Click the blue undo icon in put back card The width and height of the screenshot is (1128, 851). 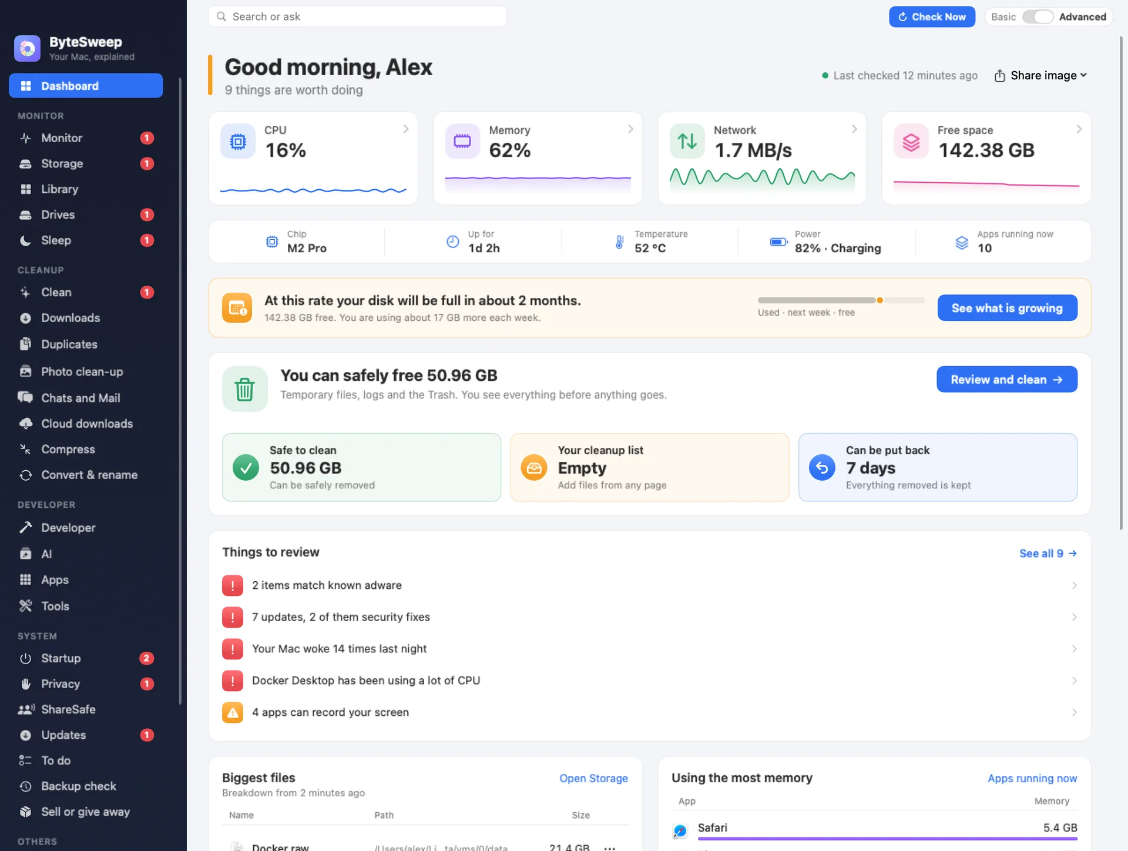click(822, 468)
